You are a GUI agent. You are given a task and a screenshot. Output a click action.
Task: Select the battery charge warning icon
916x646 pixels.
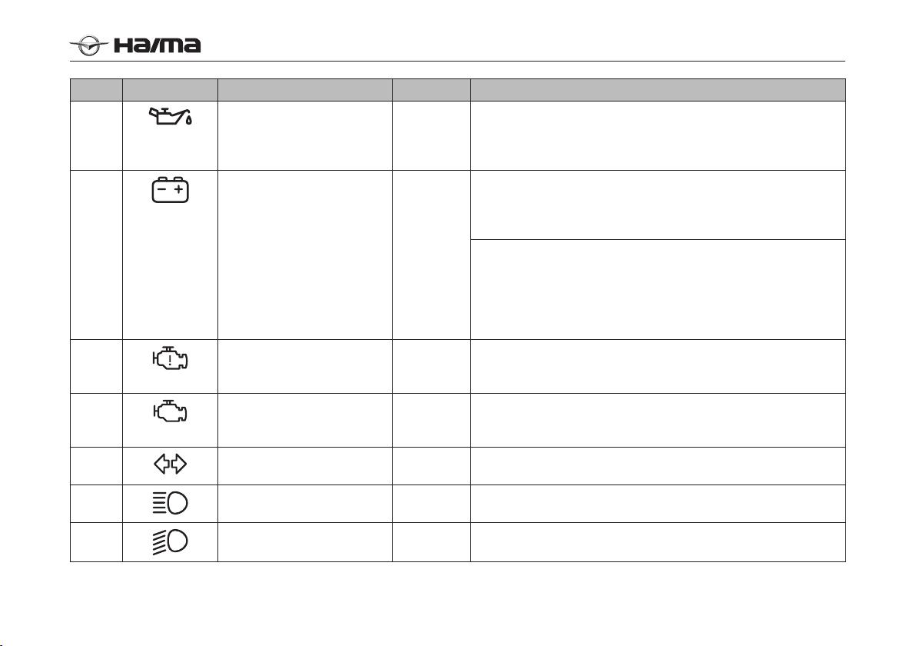tap(170, 190)
